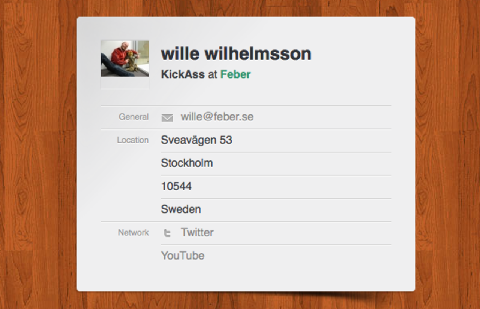Click the postal code 10544
The height and width of the screenshot is (309, 480).
click(x=176, y=186)
